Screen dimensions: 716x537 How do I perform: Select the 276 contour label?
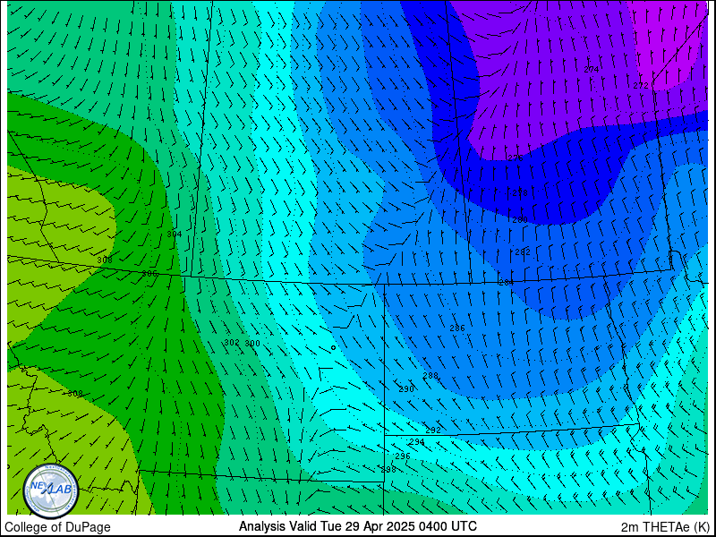point(516,158)
